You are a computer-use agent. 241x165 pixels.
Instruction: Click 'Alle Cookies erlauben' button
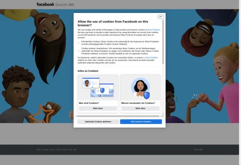[141, 122]
